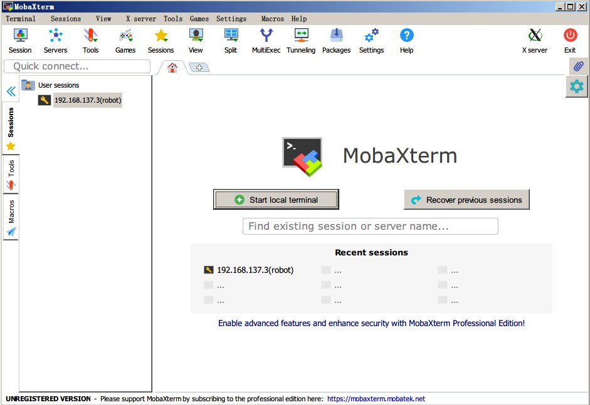Open the Macros menu
The width and height of the screenshot is (590, 405).
(273, 19)
